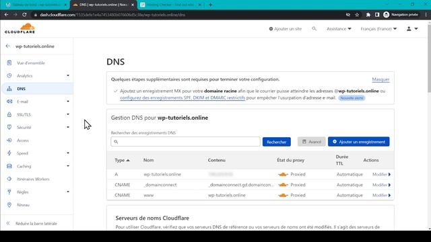Click the browser back arrow
The image size is (431, 242).
(x=6, y=15)
